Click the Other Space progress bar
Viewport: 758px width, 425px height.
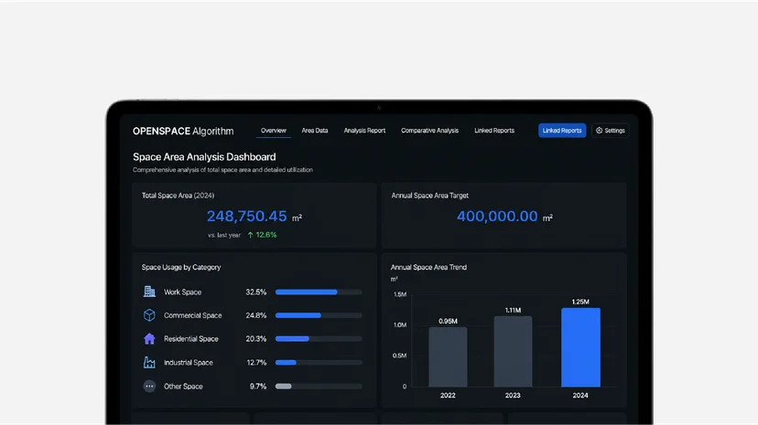[319, 386]
